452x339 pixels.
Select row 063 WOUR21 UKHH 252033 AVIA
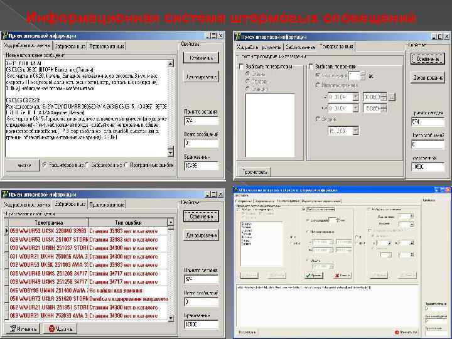89,316
